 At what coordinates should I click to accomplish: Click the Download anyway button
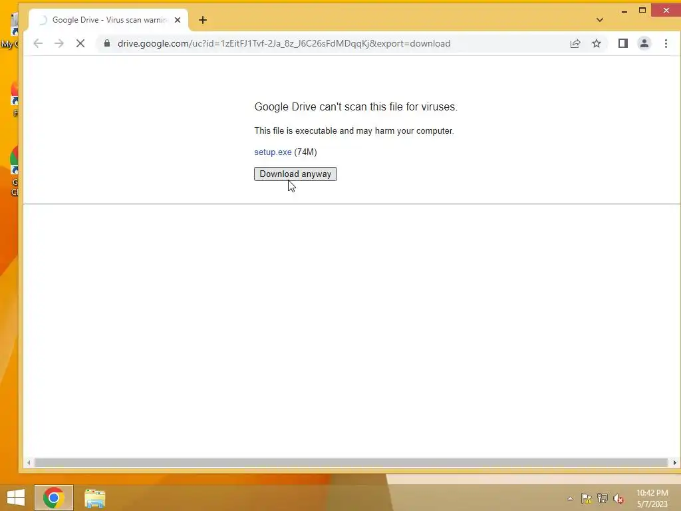[295, 174]
